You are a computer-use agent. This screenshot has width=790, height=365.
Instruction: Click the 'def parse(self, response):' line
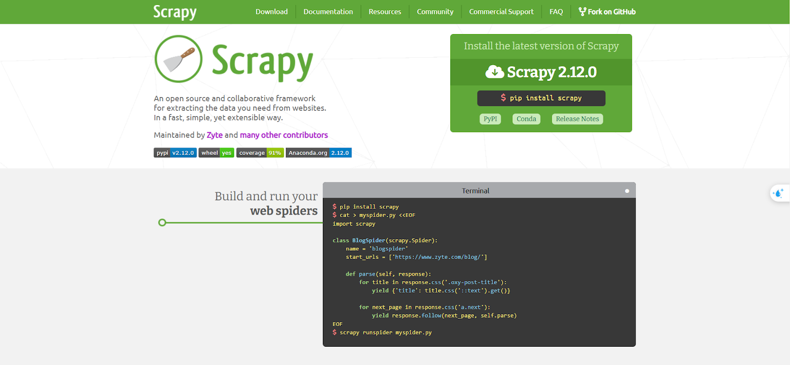pos(389,274)
